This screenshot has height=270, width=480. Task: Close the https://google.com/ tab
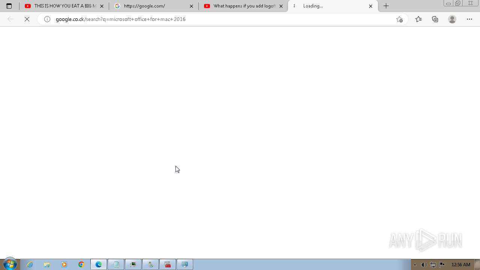click(x=191, y=6)
